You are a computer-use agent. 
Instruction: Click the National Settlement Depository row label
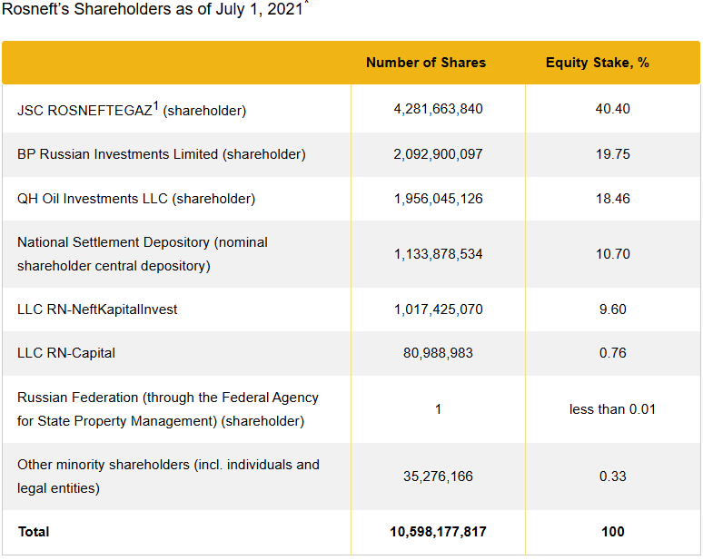[x=143, y=254]
